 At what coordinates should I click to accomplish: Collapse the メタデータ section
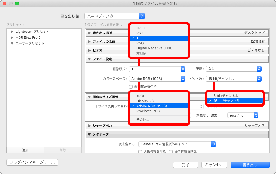click(x=89, y=134)
